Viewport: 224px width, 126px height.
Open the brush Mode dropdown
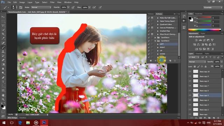(41, 7)
